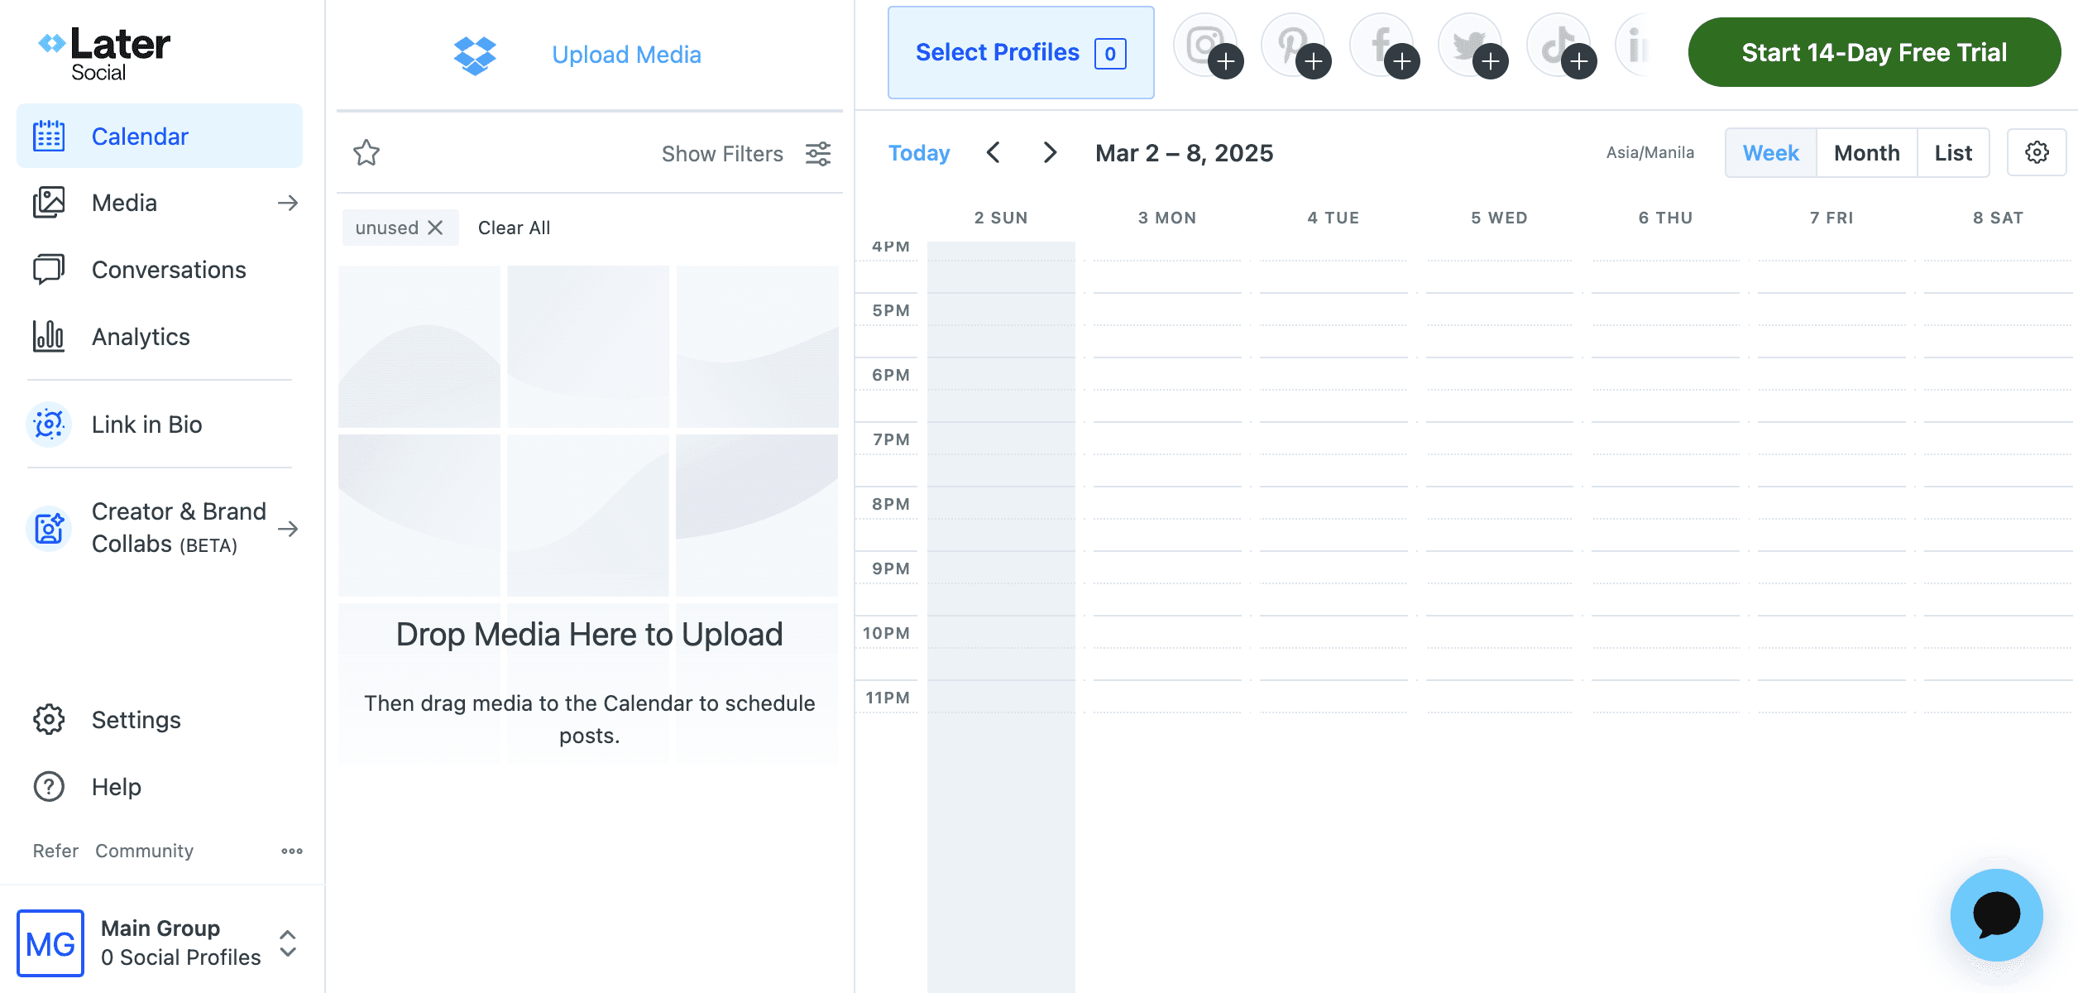The width and height of the screenshot is (2078, 993).
Task: Click the Analytics bar chart icon
Action: click(x=49, y=337)
